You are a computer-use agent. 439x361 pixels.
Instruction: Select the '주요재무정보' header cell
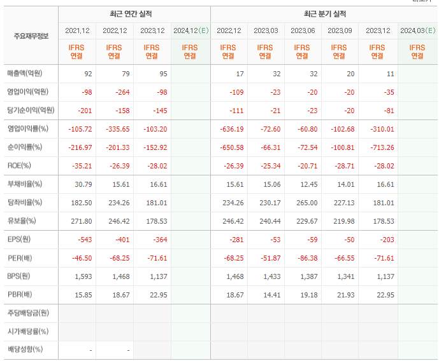[x=31, y=36]
